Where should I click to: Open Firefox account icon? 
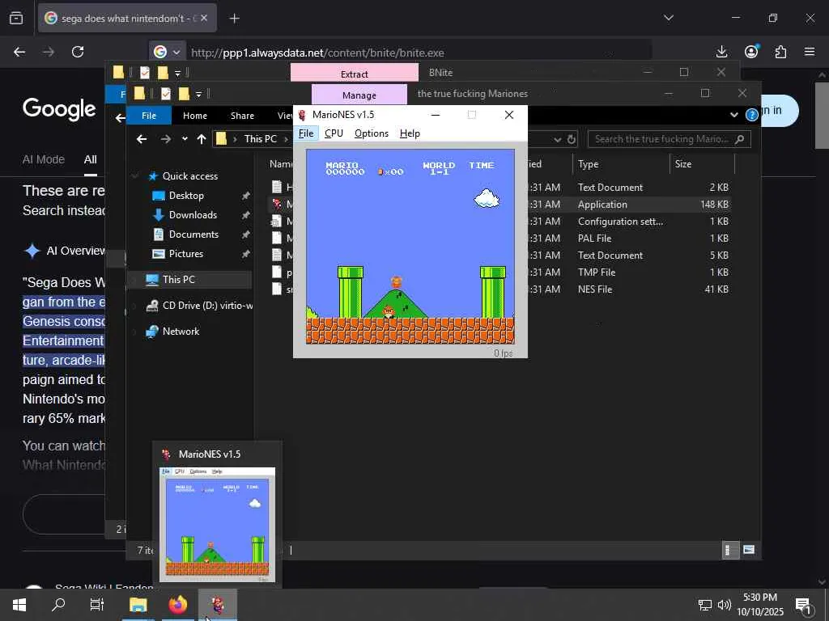pyautogui.click(x=750, y=52)
